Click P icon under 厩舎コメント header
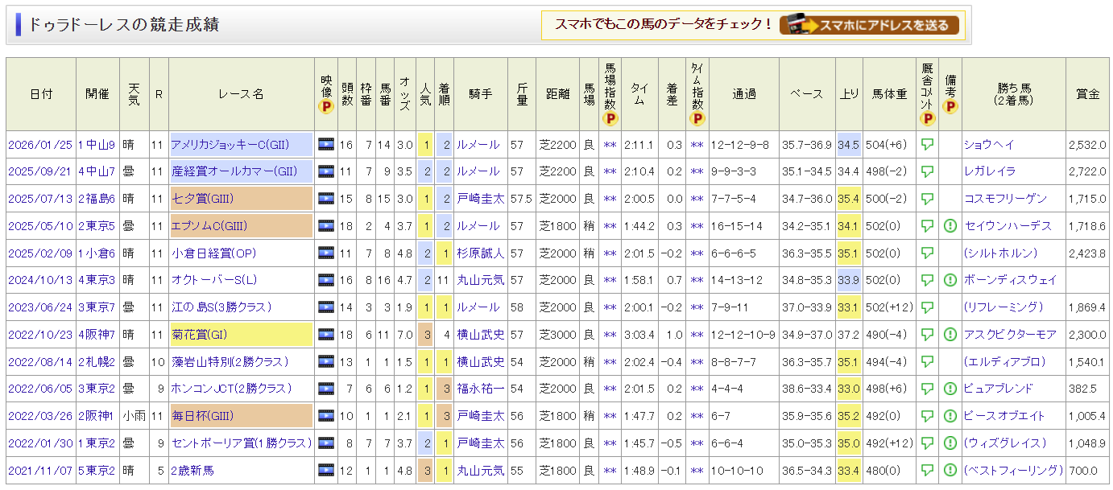This screenshot has width=1113, height=490. point(927,119)
